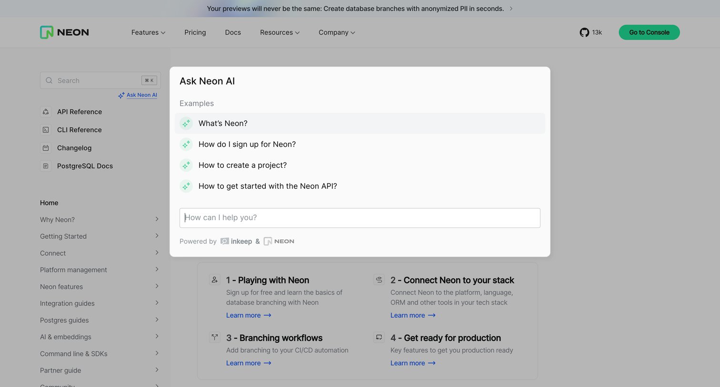
Task: Click Learn more under Get ready for production
Action: pyautogui.click(x=413, y=363)
